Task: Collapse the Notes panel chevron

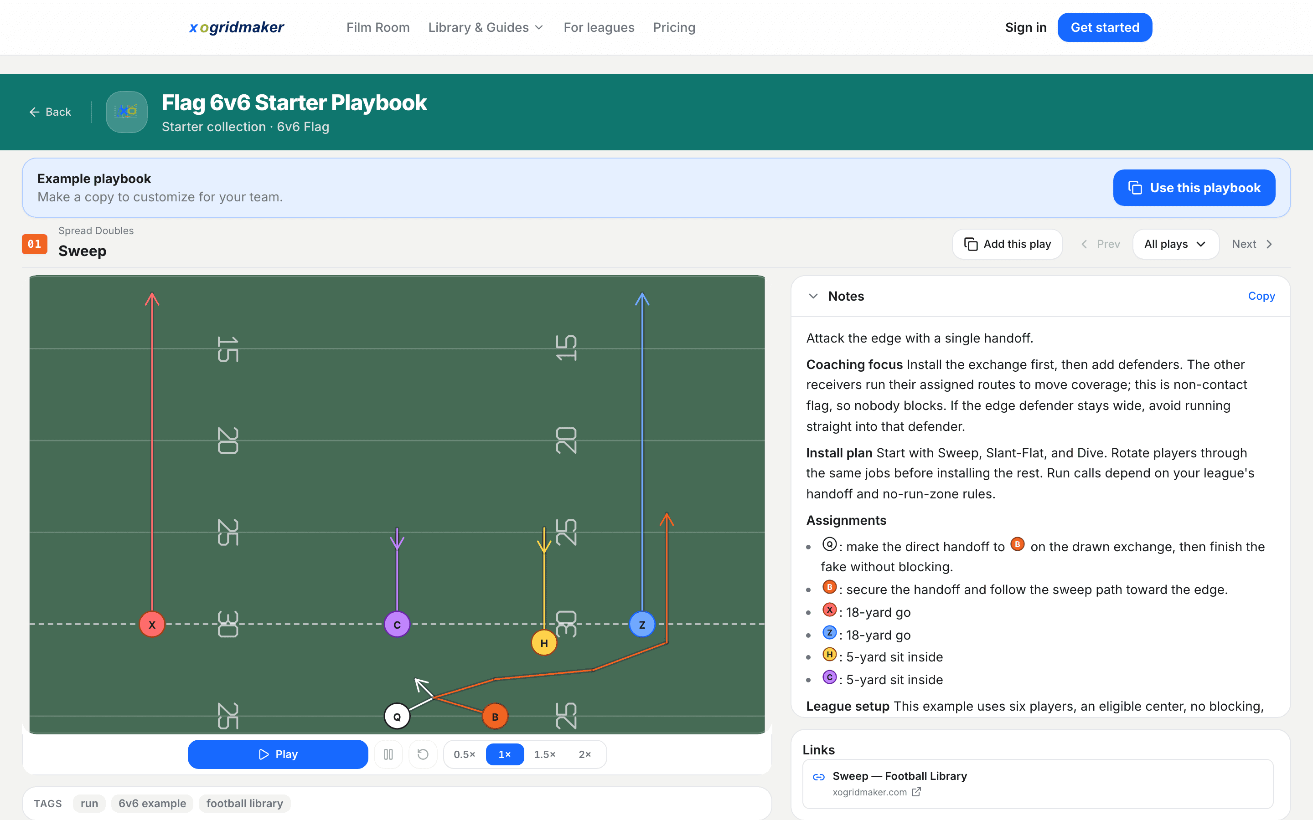Action: [x=813, y=296]
